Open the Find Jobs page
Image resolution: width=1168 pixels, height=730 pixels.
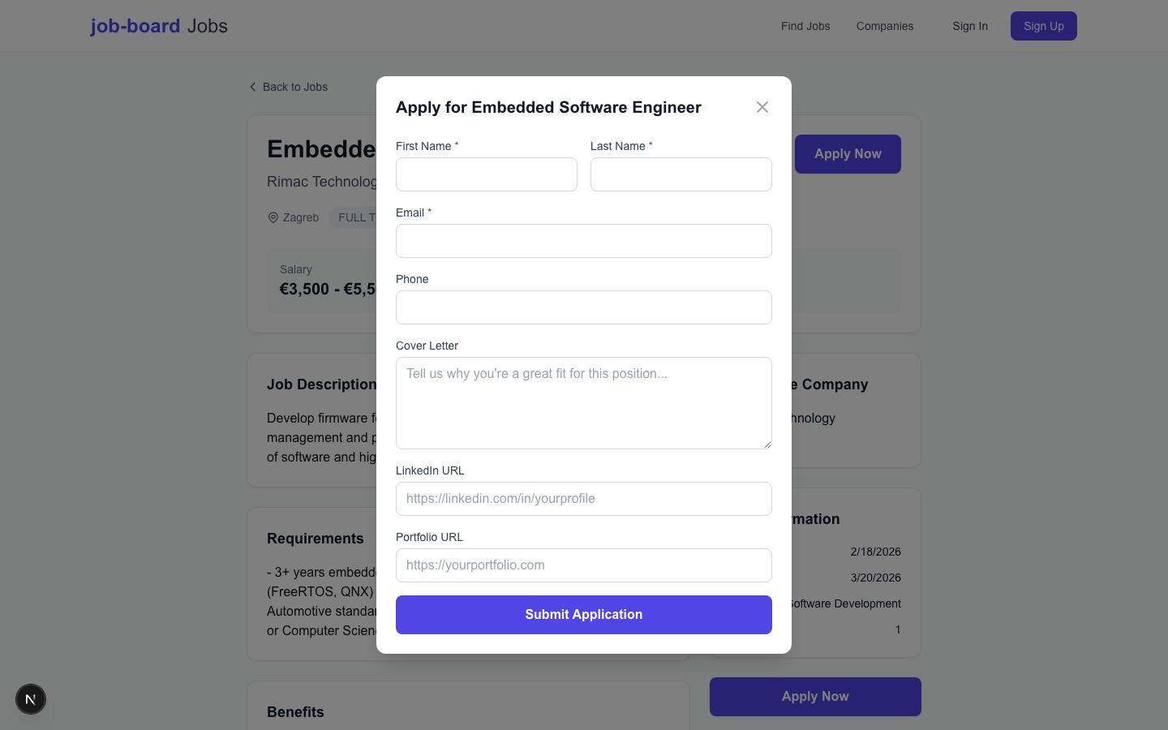tap(805, 26)
